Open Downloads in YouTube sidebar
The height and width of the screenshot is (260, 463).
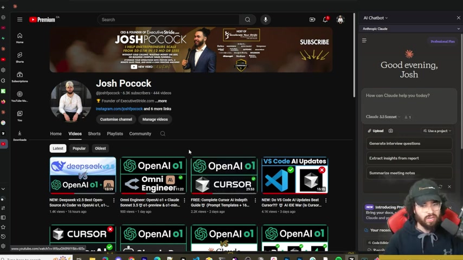[x=20, y=135]
